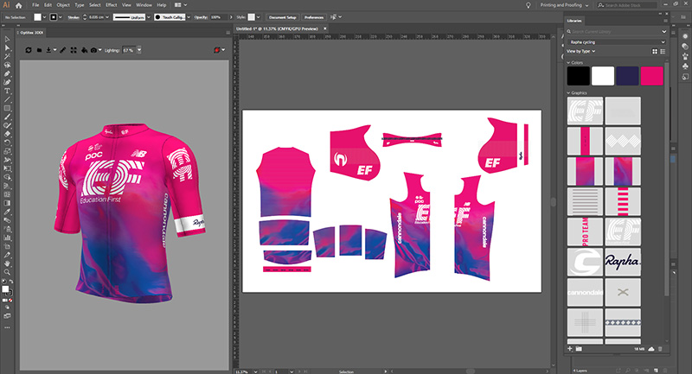The height and width of the screenshot is (374, 692).
Task: Open the Rapha cycling library dropdown
Action: (x=615, y=41)
